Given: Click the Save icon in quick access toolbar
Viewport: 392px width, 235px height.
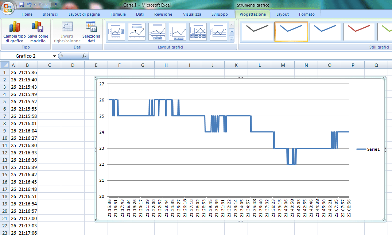Looking at the screenshot, I should tap(22, 5).
